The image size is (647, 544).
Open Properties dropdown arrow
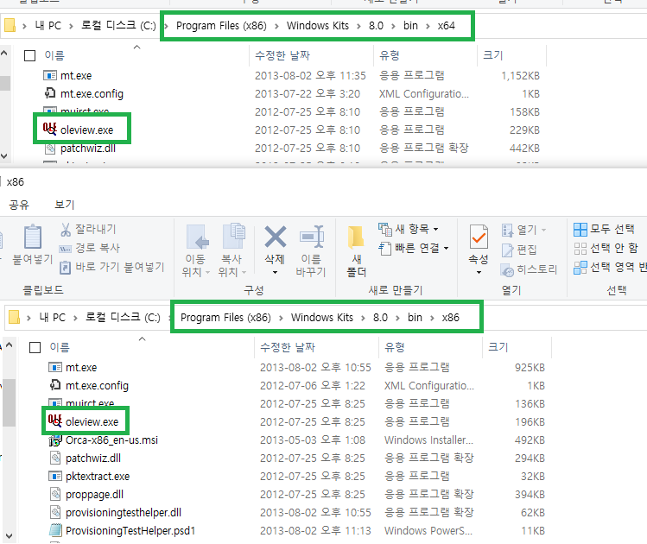click(x=479, y=272)
